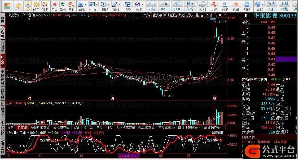Viewport: 299px width, 160px height.
Task: Click the 财 marker under the chart
Action: [29, 98]
